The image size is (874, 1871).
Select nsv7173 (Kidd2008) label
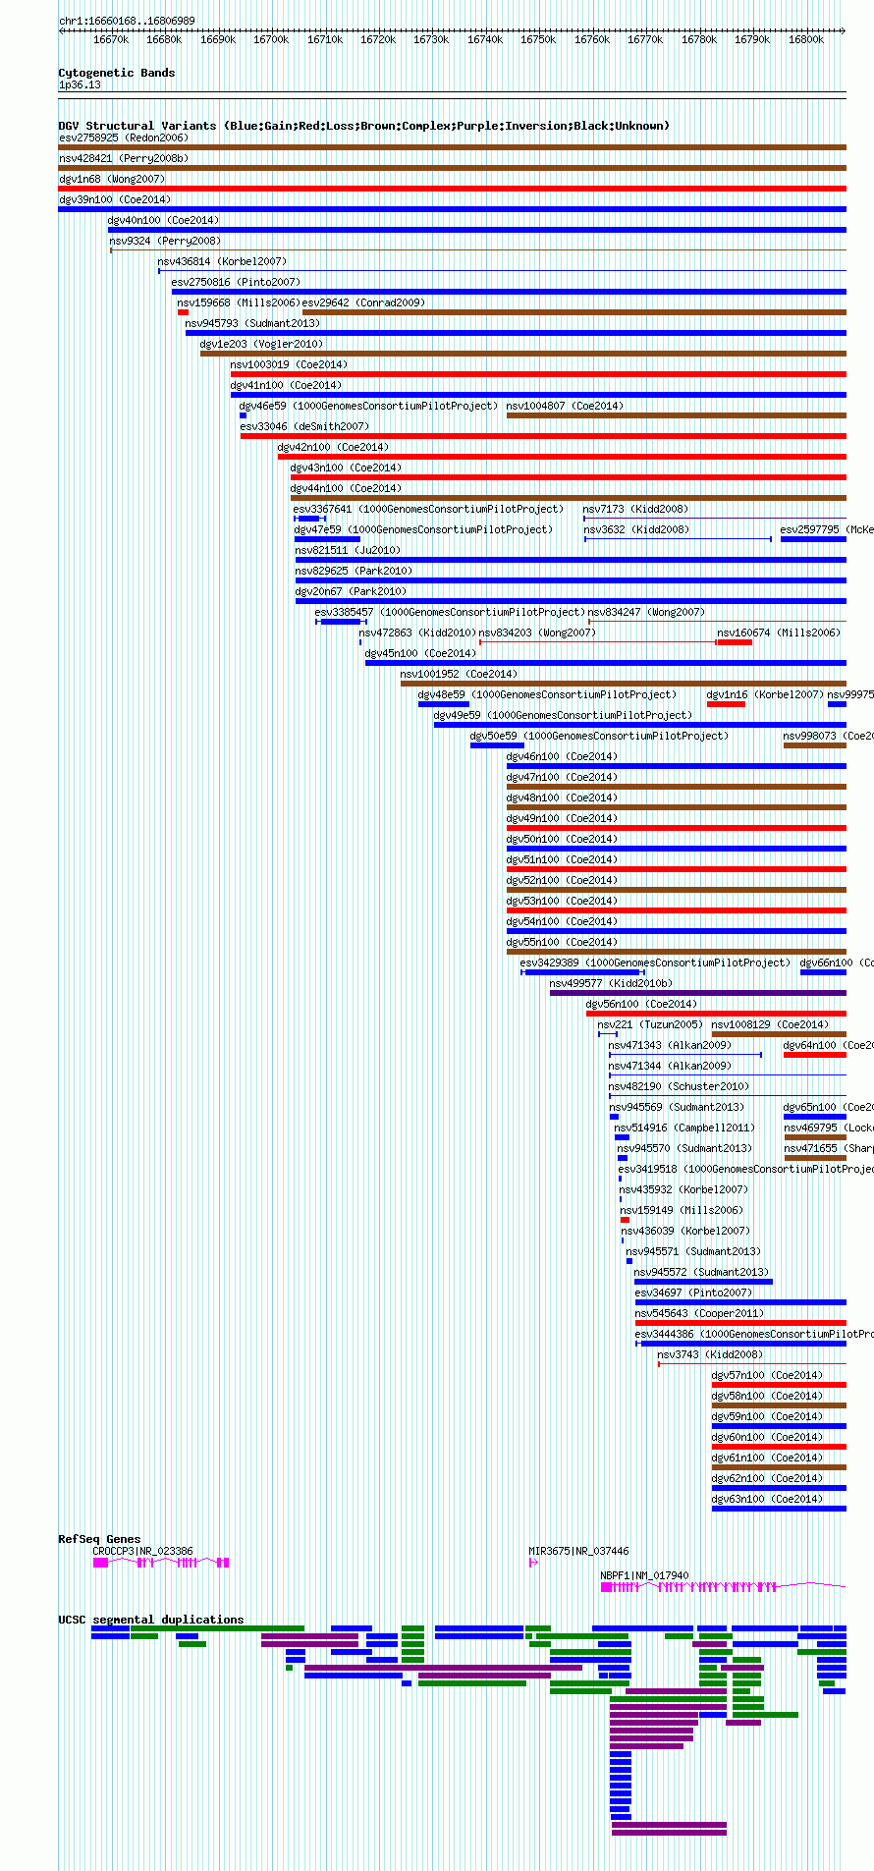tap(635, 509)
